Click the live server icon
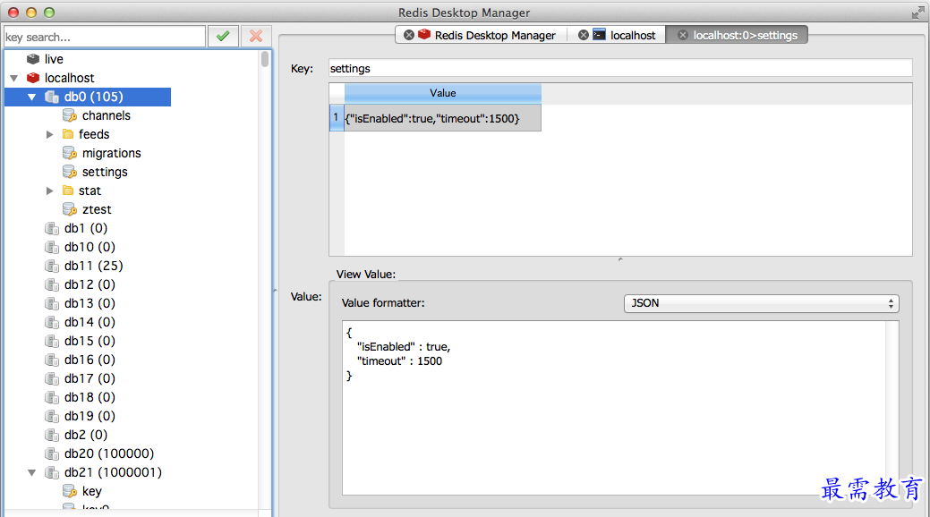Viewport: 930px width, 517px height. tap(33, 59)
